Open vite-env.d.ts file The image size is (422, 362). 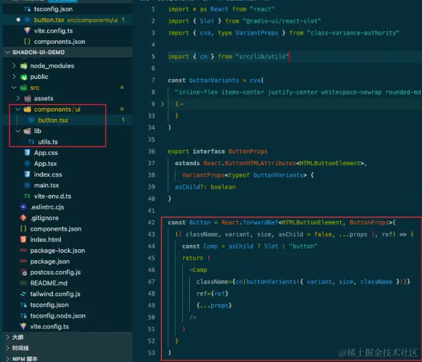[x=52, y=196]
